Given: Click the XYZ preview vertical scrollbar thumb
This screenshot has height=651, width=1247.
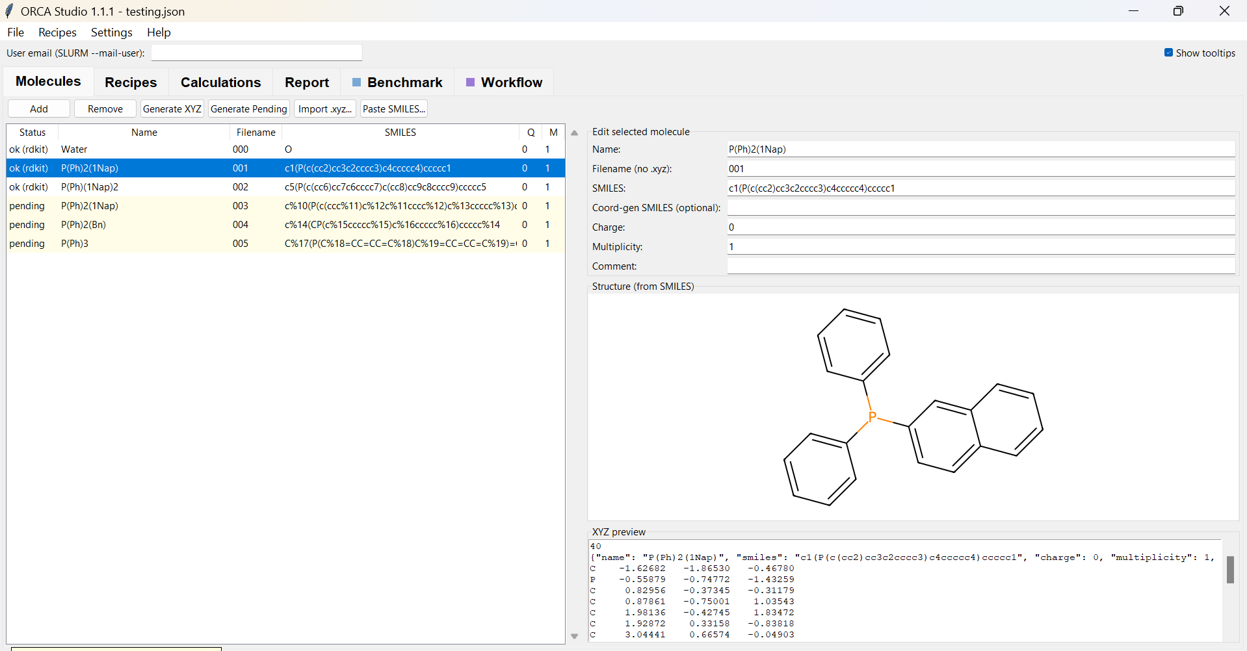Looking at the screenshot, I should point(1230,570).
